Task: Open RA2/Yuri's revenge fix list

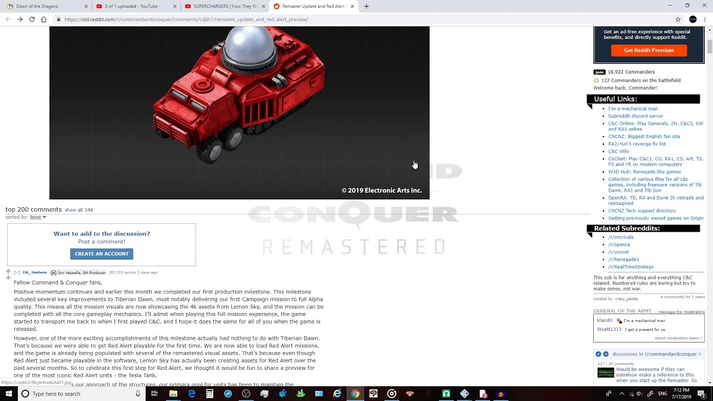Action: 637,144
